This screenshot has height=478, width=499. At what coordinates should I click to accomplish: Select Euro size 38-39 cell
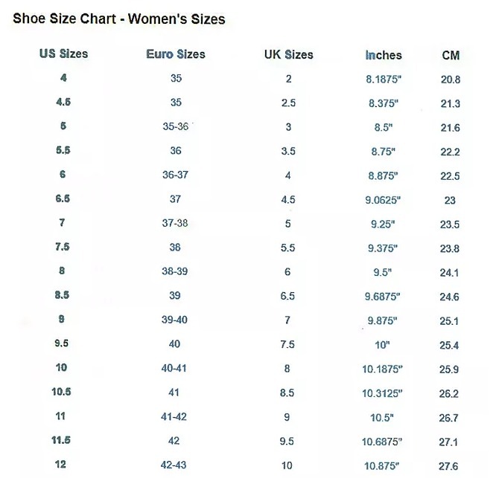tap(176, 272)
